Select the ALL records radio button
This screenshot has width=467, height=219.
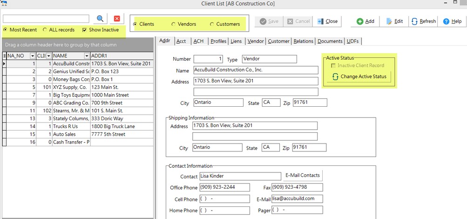coord(59,30)
